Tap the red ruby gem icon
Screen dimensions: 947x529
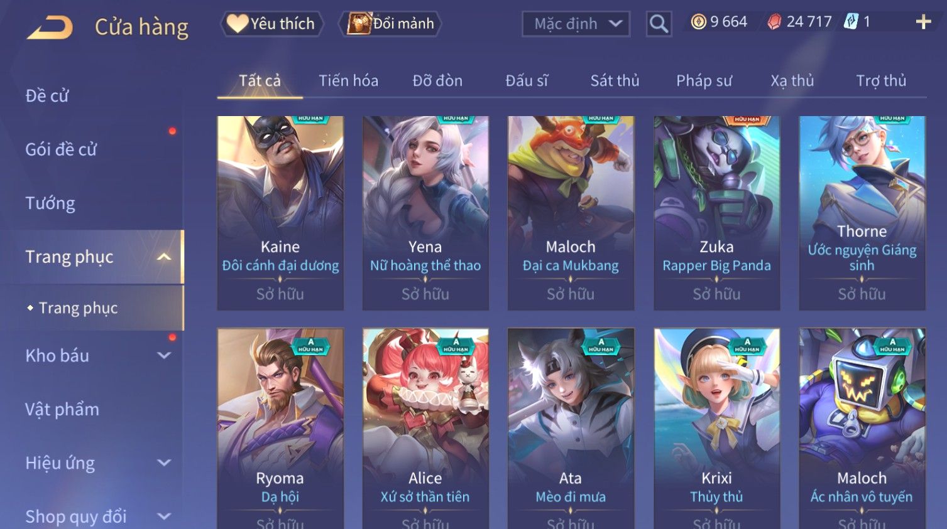click(775, 22)
